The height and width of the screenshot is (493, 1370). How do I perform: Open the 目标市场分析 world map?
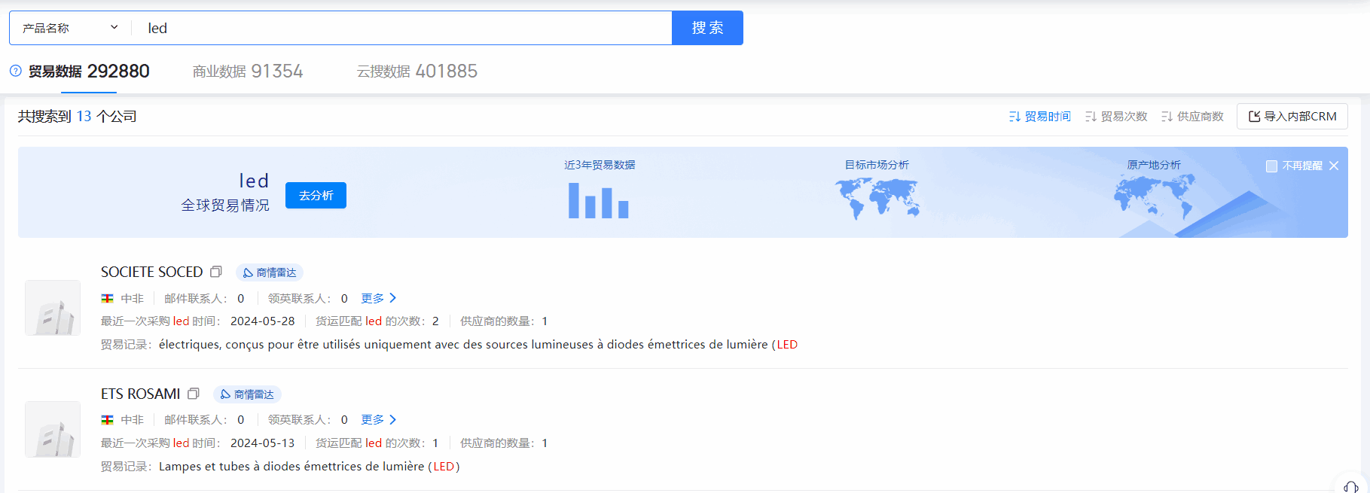point(877,198)
